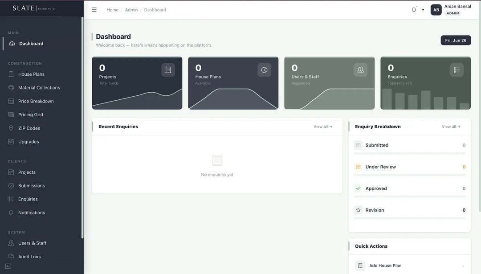481x274 pixels.
Task: Click the Notifications bell icon in the sidebar
Action: [11, 213]
